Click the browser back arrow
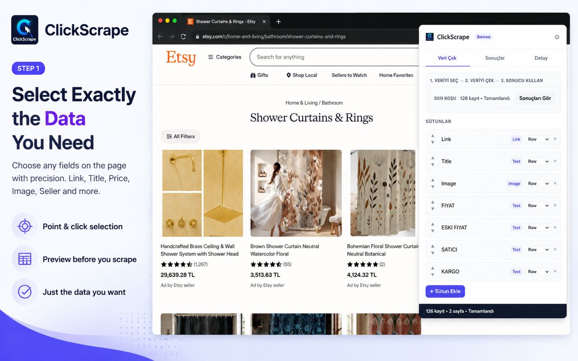 click(x=160, y=37)
